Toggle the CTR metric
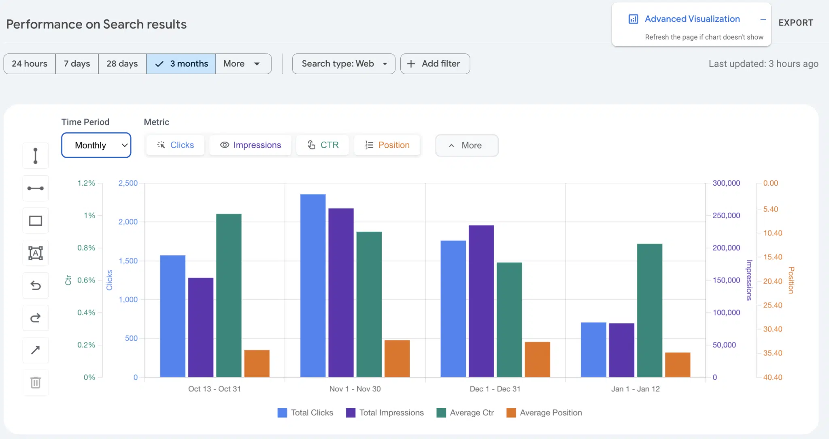The width and height of the screenshot is (829, 439). [x=323, y=145]
